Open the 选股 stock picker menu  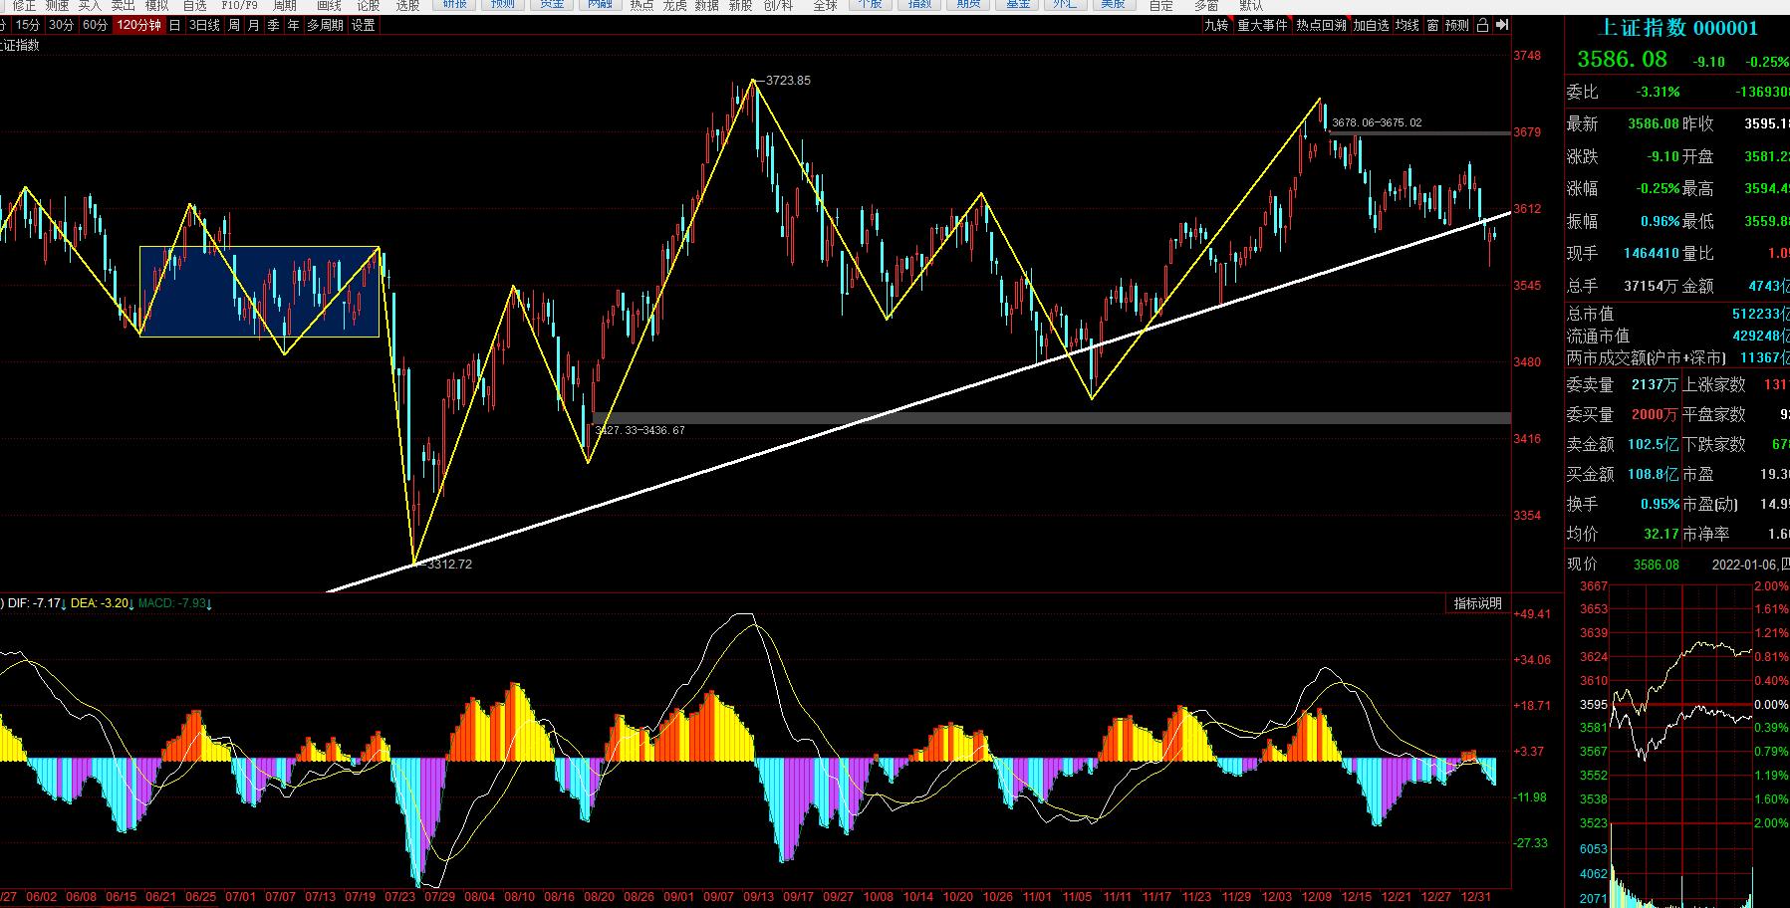coord(408,6)
